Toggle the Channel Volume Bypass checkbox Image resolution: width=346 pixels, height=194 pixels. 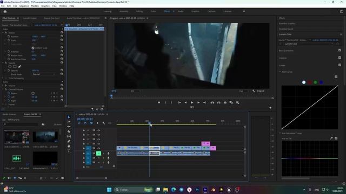coord(33,93)
